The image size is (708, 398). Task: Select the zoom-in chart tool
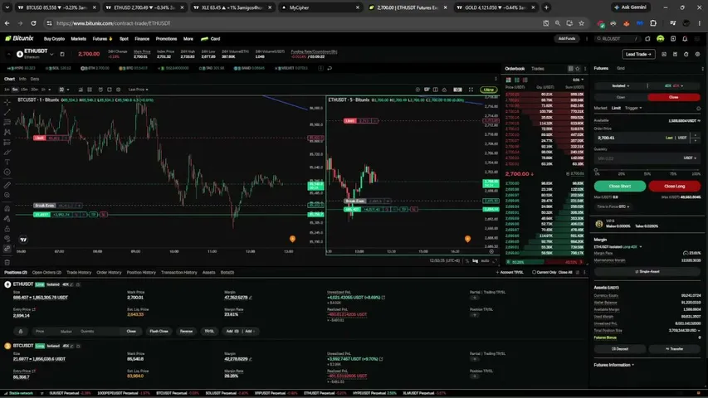coord(7,196)
